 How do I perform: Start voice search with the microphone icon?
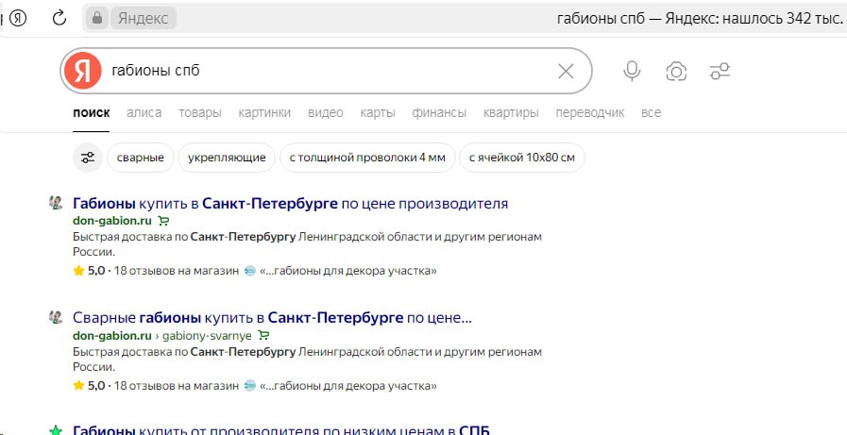point(632,71)
